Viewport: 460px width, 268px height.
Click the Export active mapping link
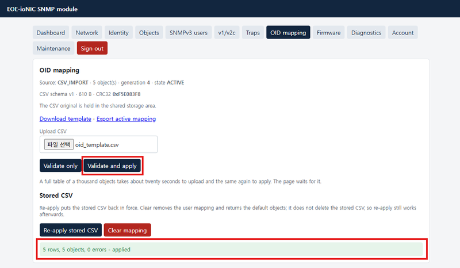[x=126, y=119]
